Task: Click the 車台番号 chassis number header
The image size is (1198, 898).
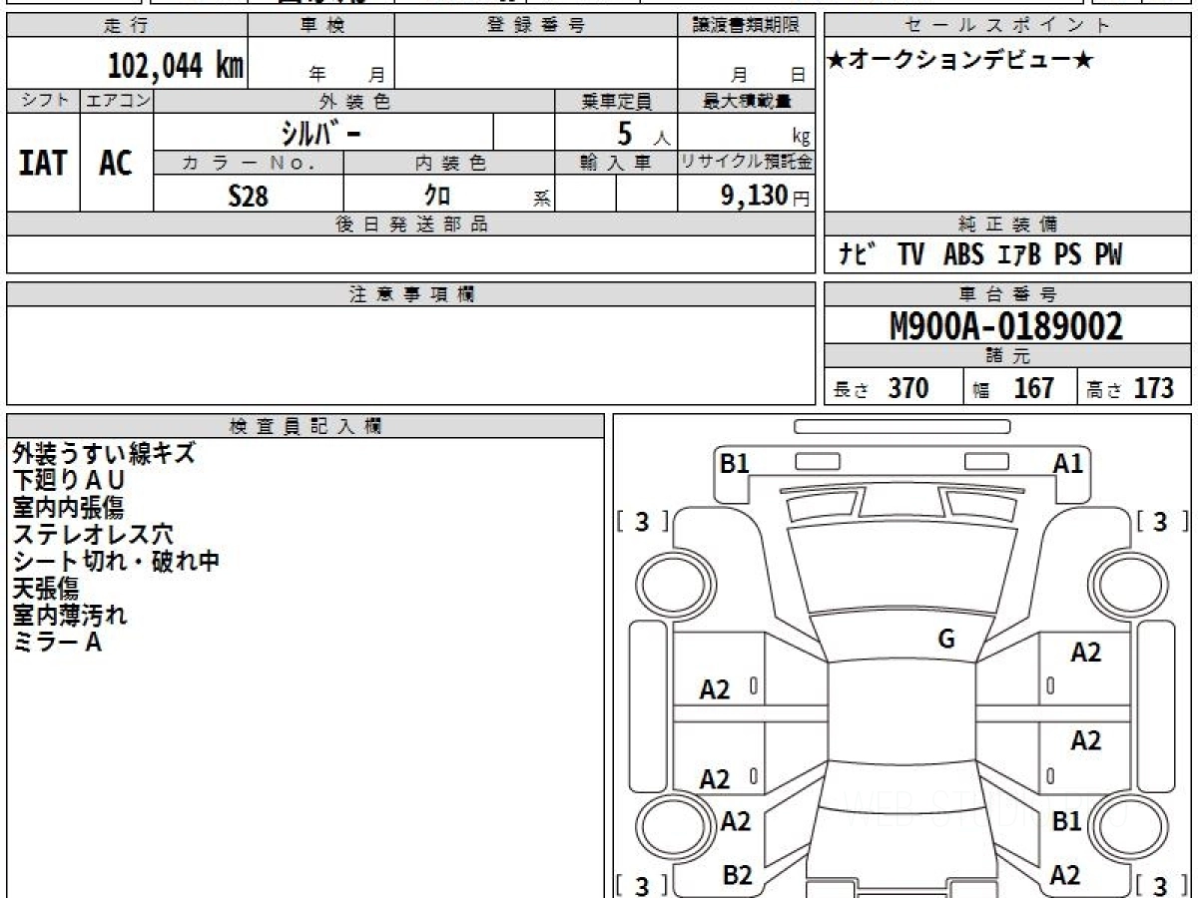Action: (x=1007, y=294)
